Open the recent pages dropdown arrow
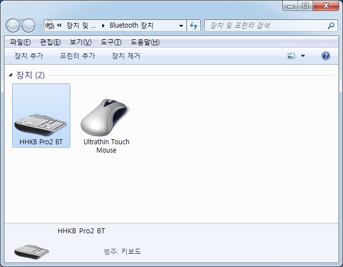 39,26
